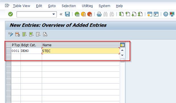Click the Name field containing STEC
The width and height of the screenshot is (176, 103).
coord(81,51)
